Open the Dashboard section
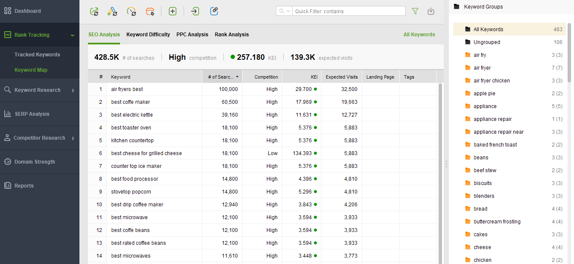 40,11
